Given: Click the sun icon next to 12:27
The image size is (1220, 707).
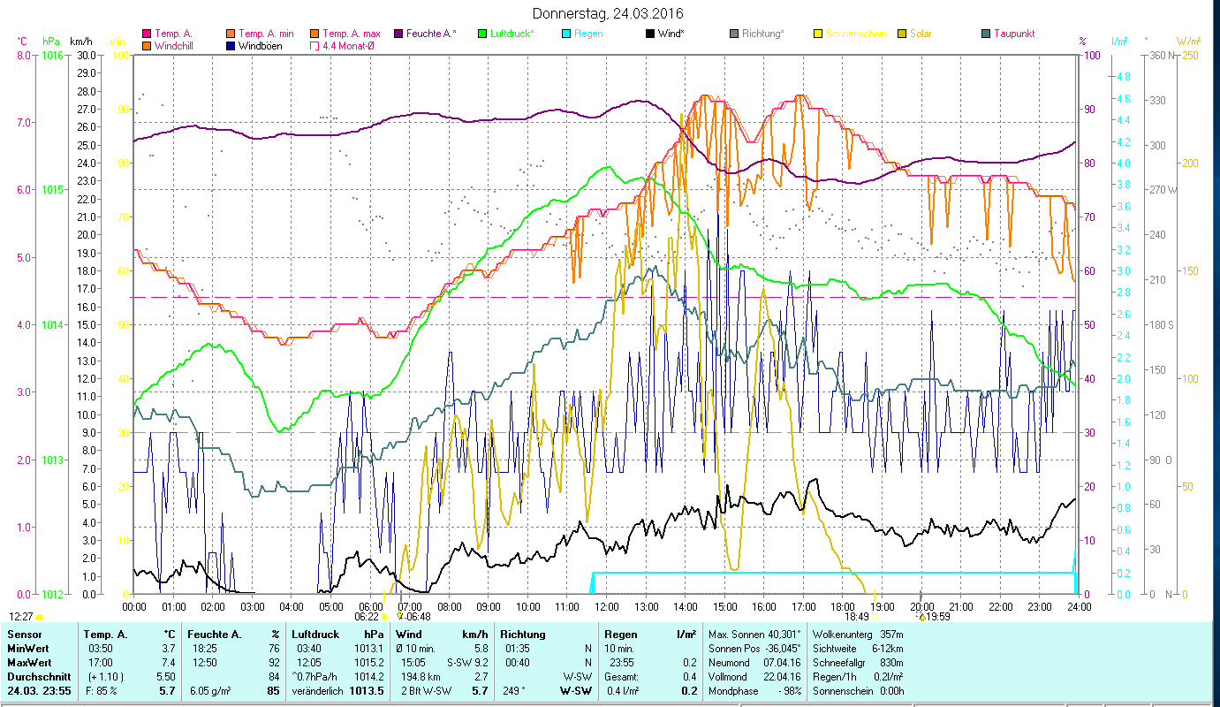Looking at the screenshot, I should (39, 617).
